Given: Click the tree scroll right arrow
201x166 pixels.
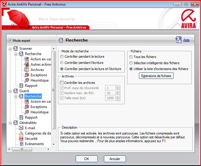Looking at the screenshot, I should point(48,149).
